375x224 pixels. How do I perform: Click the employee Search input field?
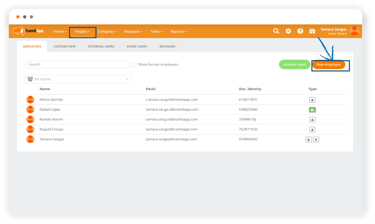click(x=77, y=64)
